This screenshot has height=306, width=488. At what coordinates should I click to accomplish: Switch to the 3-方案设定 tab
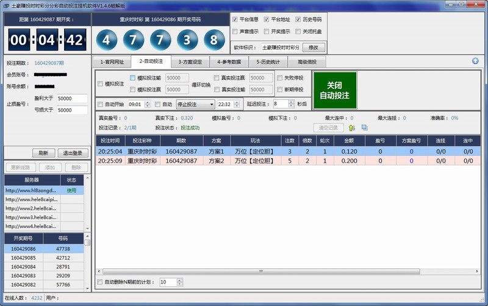190,62
